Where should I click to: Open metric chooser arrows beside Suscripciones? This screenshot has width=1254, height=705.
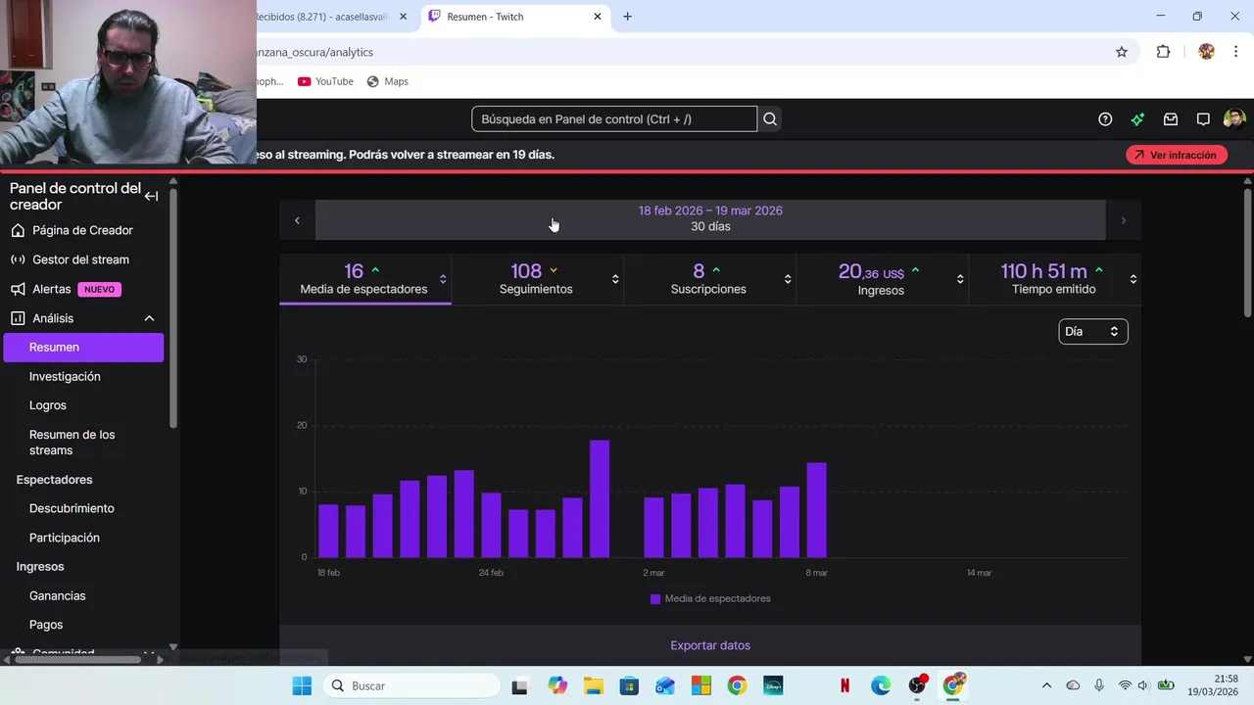[x=788, y=279]
